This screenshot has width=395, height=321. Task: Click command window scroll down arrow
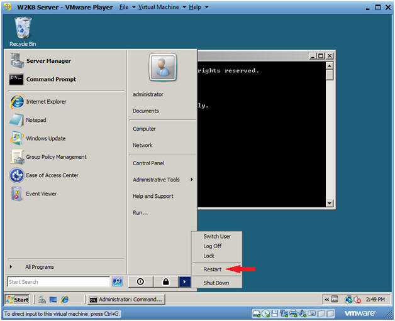pos(330,203)
